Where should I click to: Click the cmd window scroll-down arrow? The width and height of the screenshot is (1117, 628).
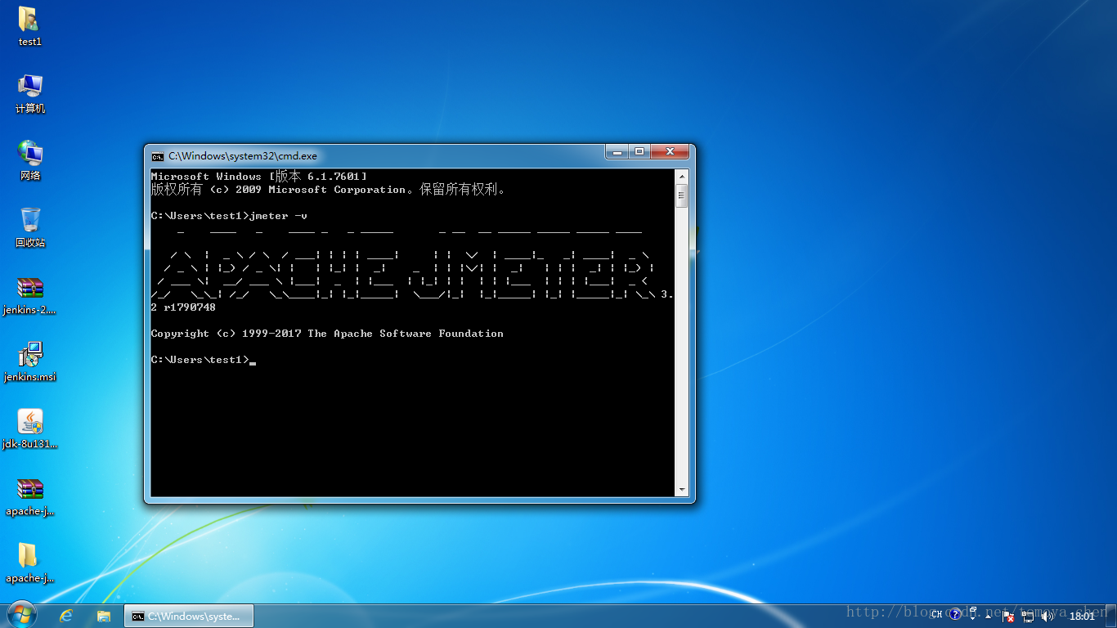(x=681, y=490)
